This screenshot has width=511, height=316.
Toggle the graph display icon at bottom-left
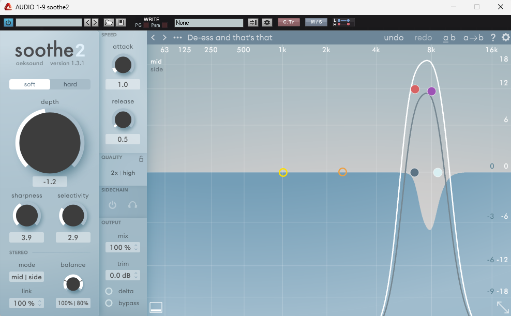156,307
